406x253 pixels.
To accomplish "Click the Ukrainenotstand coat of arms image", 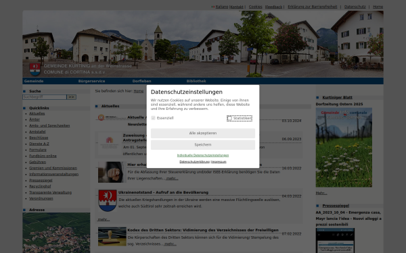I will pyautogui.click(x=108, y=200).
